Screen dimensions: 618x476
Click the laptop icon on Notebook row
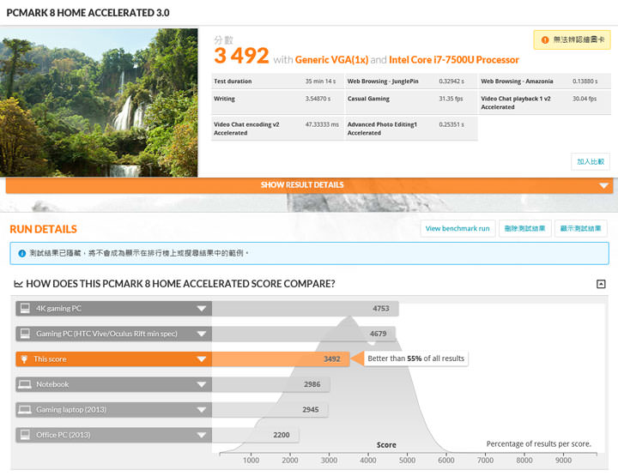click(25, 384)
